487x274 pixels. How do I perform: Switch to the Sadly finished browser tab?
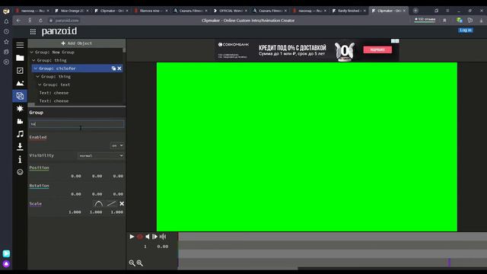(x=349, y=11)
